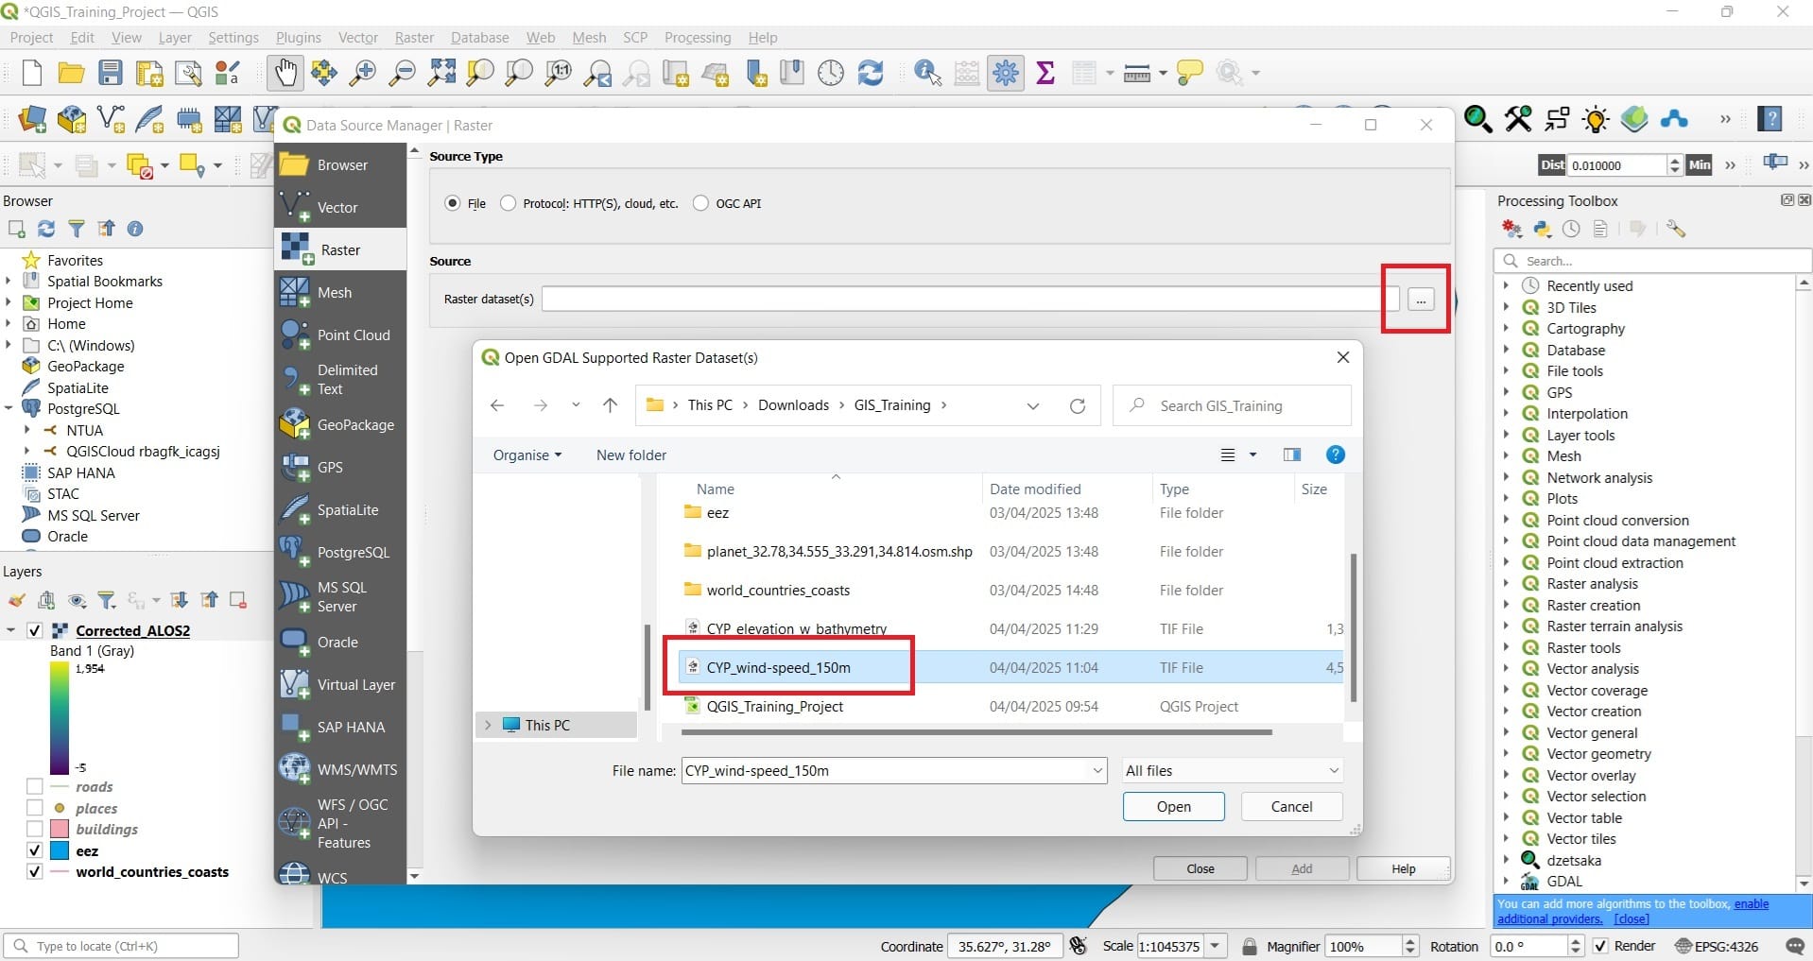Screen dimensions: 1813x961
Task: Select the File source type radio button
Action: click(453, 203)
